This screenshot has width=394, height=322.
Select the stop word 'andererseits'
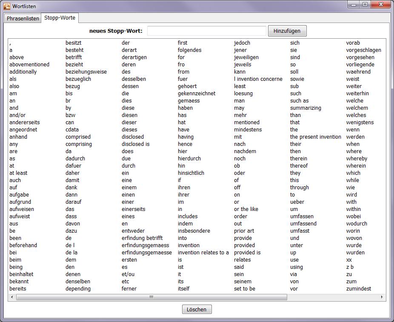[25, 123]
